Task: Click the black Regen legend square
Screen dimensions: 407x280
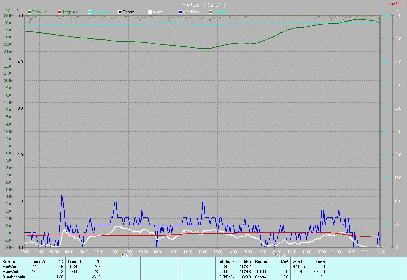Action: click(120, 12)
